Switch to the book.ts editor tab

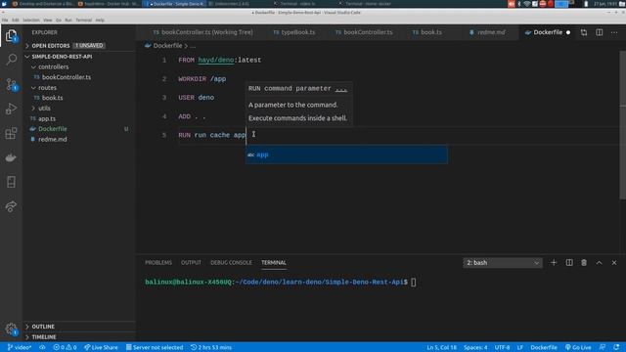(x=427, y=32)
